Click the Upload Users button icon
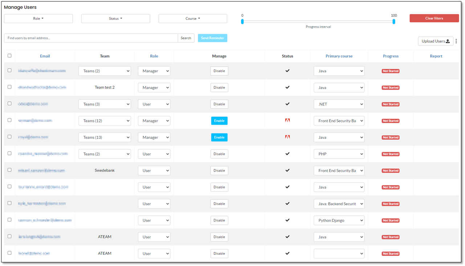 tap(448, 41)
